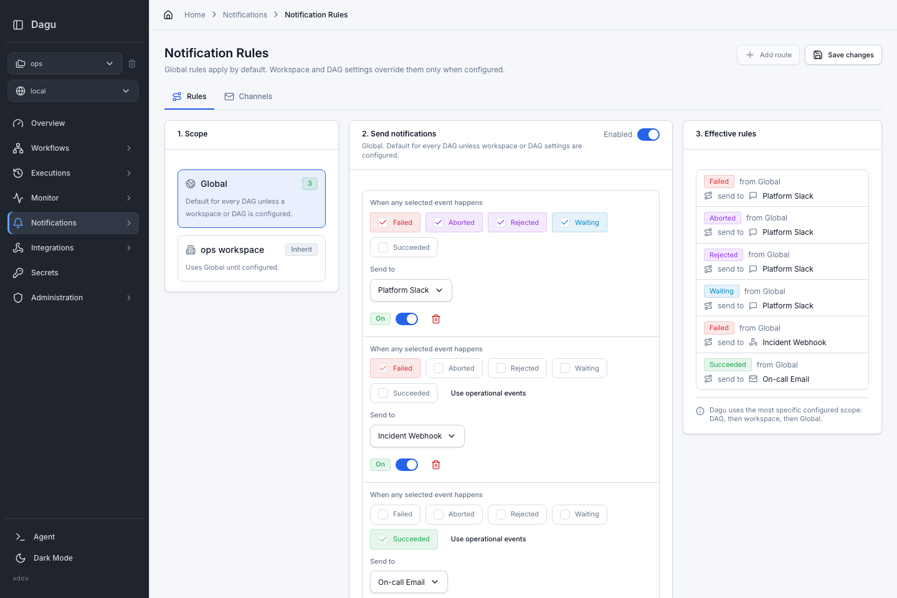Open Overview in the sidebar
This screenshot has height=598, width=897.
(73, 123)
